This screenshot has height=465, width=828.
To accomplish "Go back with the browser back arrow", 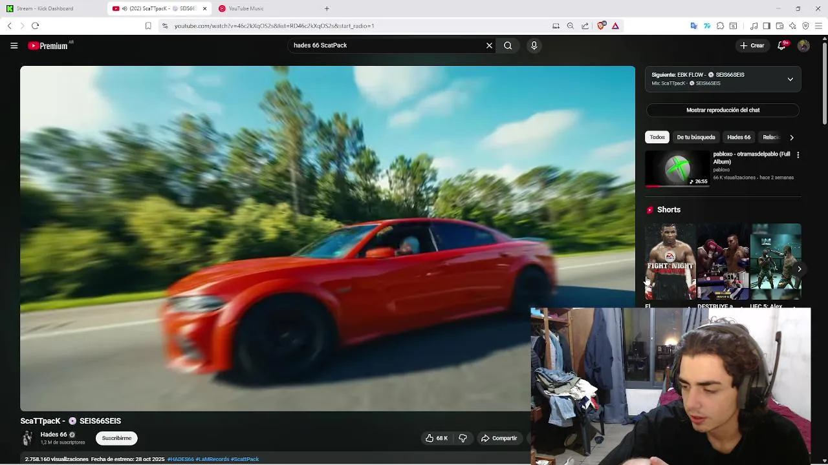I will [x=9, y=26].
